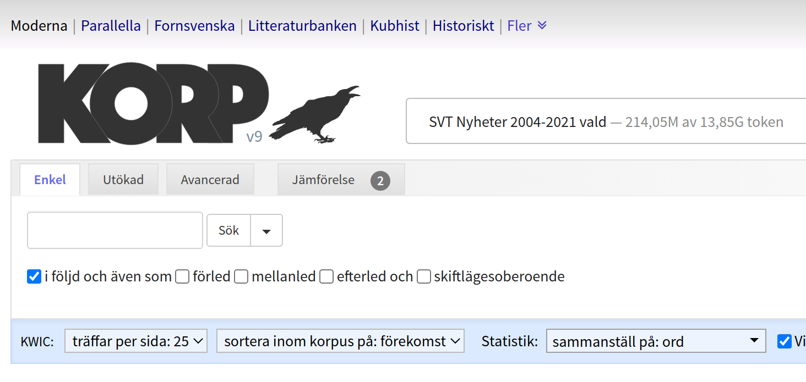The width and height of the screenshot is (806, 382).
Task: Click inside the search input field
Action: [x=115, y=230]
